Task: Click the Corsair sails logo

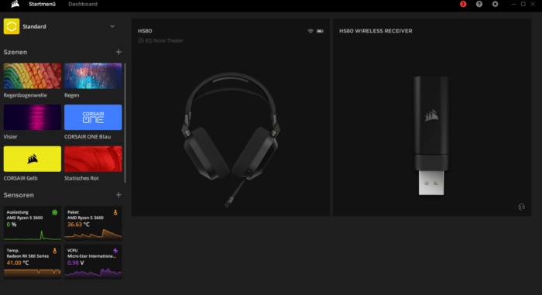Action: tap(15, 4)
